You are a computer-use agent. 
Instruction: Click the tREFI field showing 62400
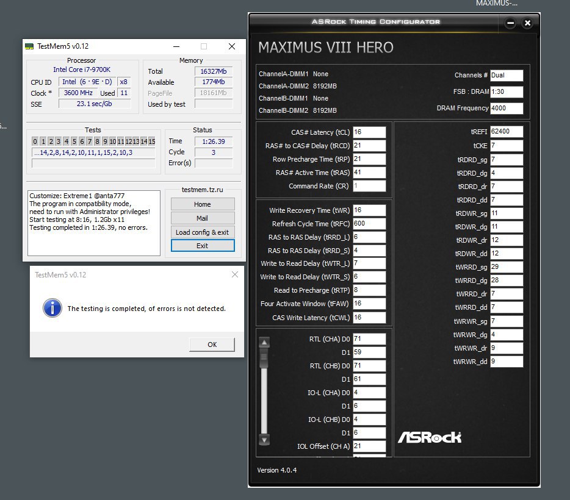pyautogui.click(x=507, y=132)
